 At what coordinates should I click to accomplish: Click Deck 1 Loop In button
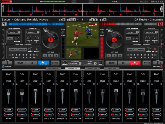pyautogui.click(x=13, y=50)
